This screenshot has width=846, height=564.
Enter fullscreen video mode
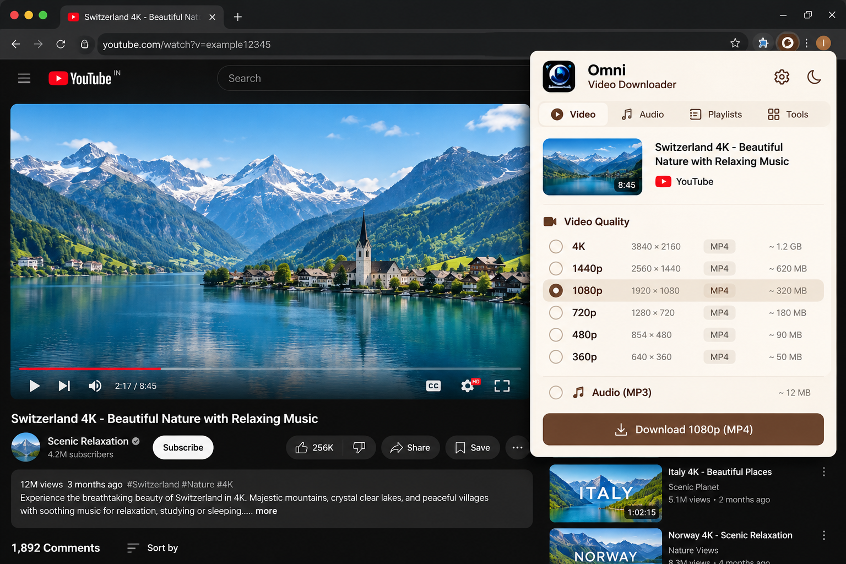click(502, 386)
